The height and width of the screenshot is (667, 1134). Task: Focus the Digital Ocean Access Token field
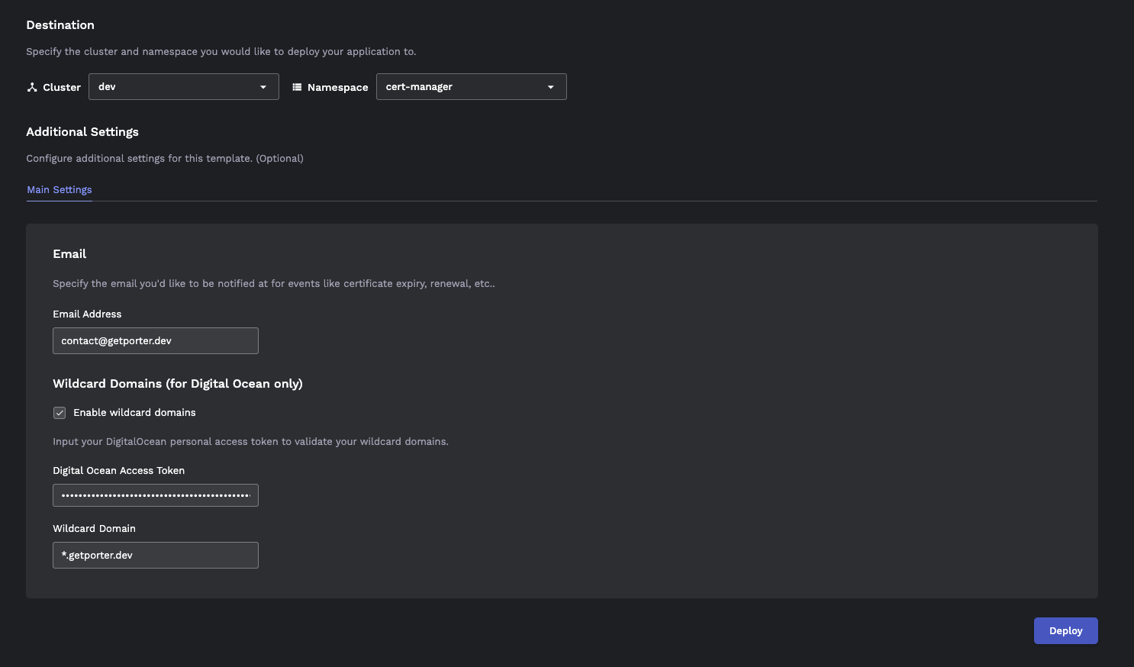click(x=156, y=495)
